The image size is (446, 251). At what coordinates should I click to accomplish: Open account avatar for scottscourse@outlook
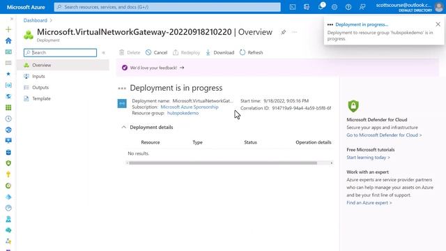439,7
